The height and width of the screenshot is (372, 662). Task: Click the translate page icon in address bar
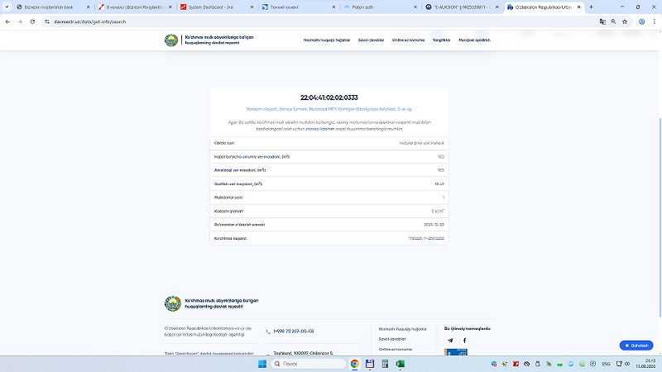click(602, 21)
